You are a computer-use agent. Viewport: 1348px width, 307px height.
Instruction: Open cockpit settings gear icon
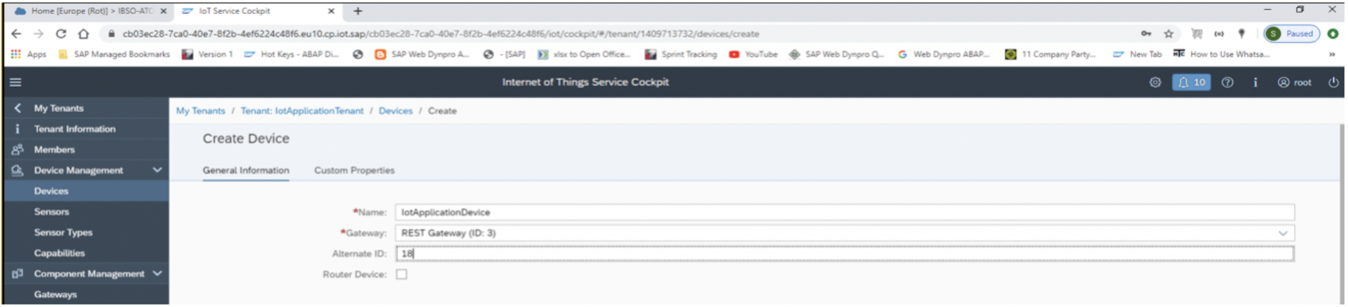1155,82
